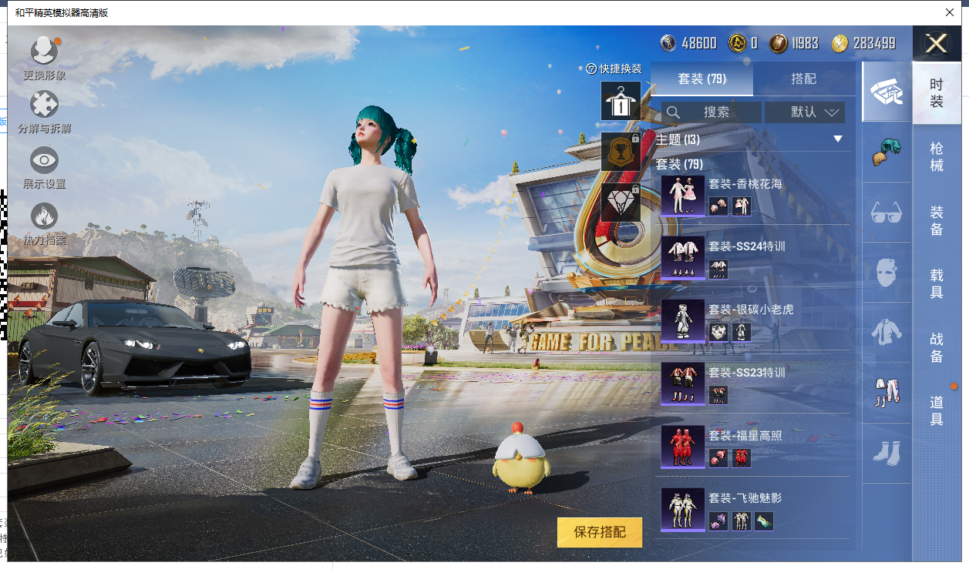Click the headwear piece icon under 套装-香桃花海
969x569 pixels.
(x=718, y=206)
